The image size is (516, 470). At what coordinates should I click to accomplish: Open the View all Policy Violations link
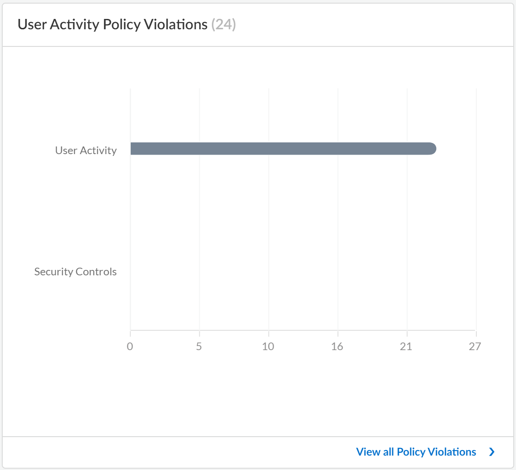pyautogui.click(x=416, y=452)
